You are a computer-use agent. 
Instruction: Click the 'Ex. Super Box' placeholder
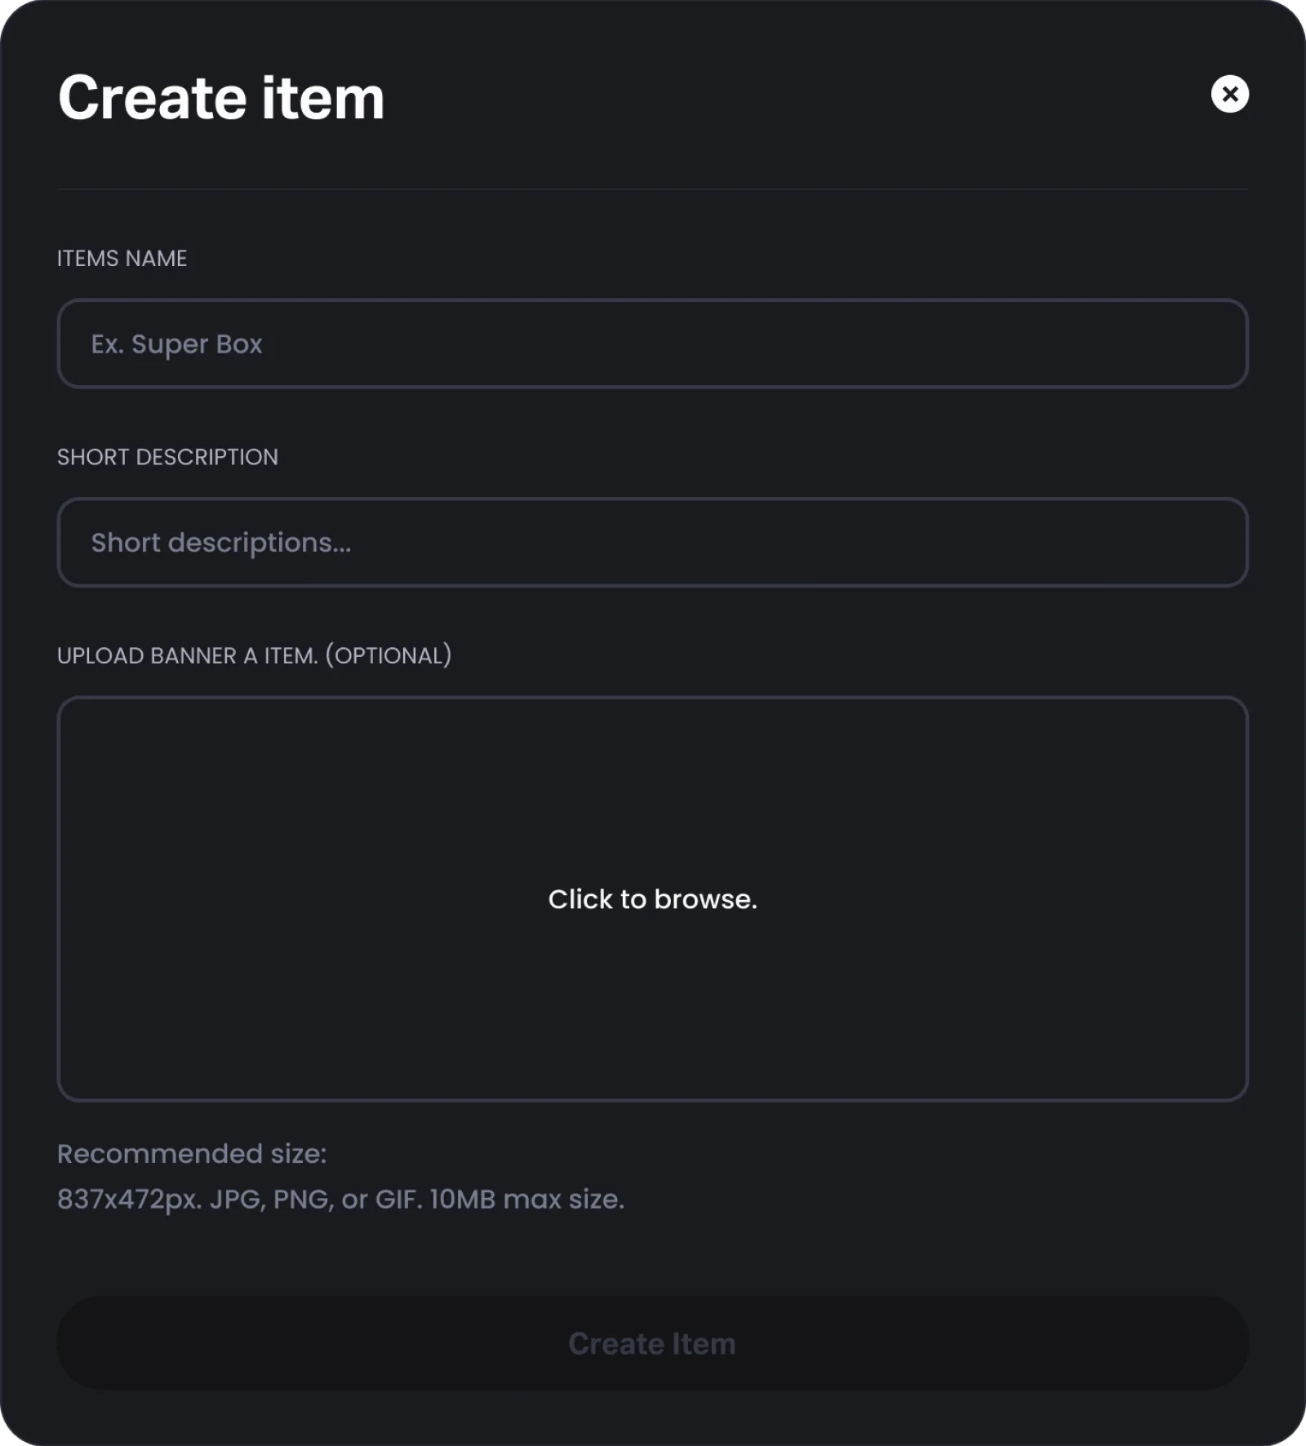(x=176, y=344)
